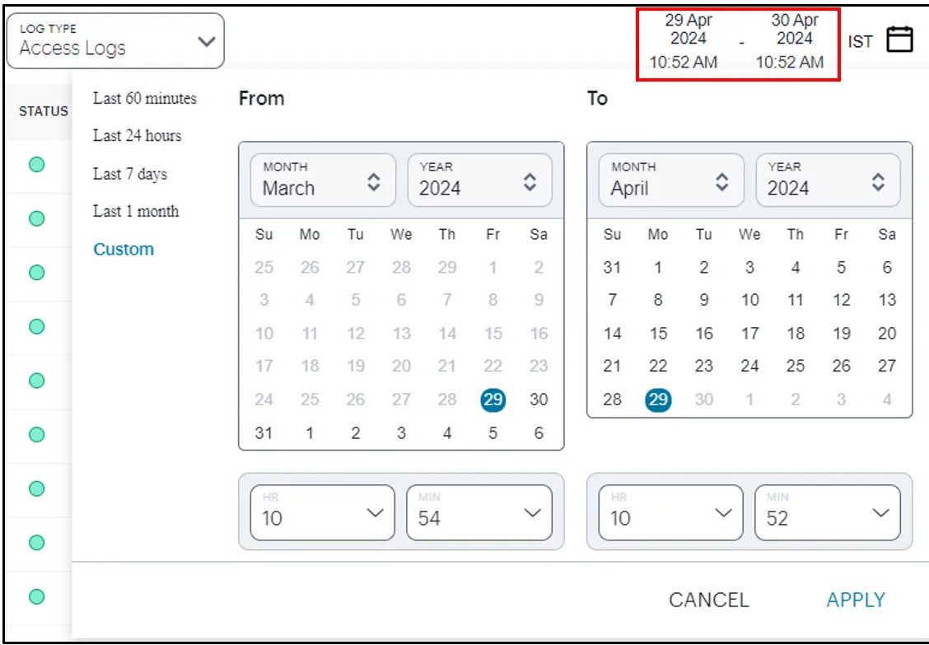Open the From calendar Year selector
Image resolution: width=929 pixels, height=645 pixels.
(x=480, y=180)
